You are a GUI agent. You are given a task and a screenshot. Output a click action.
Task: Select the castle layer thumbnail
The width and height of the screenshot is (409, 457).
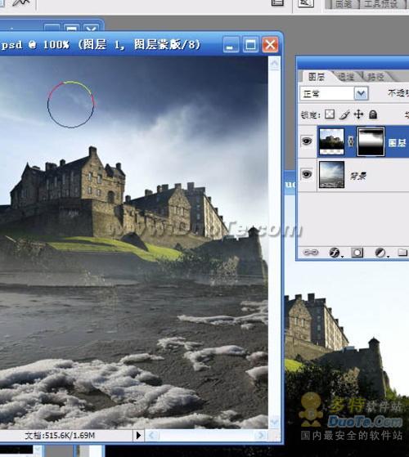click(x=332, y=141)
